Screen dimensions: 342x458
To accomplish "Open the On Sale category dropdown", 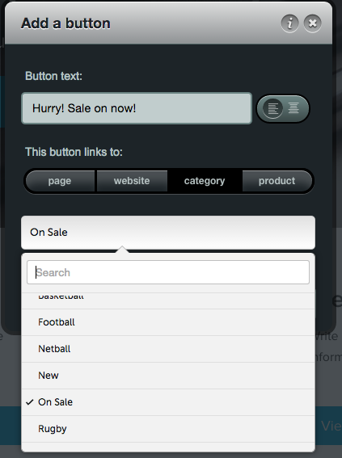I will click(168, 233).
